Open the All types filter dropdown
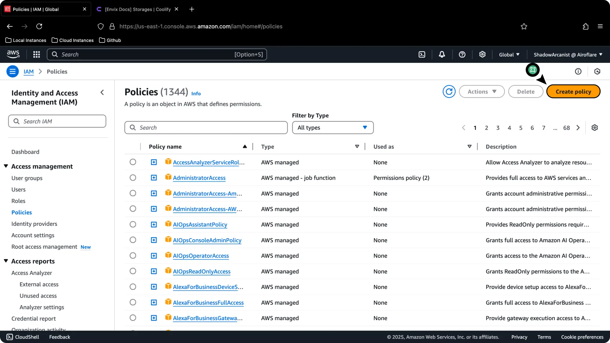The image size is (610, 343). click(x=332, y=127)
